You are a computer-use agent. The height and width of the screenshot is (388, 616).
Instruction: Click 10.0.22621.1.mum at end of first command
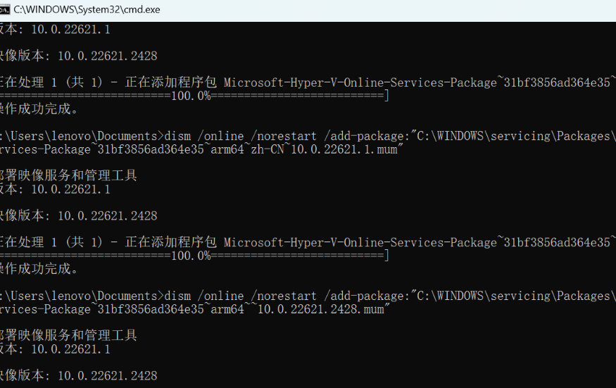346,149
